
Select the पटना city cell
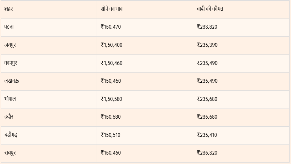[x=9, y=27]
